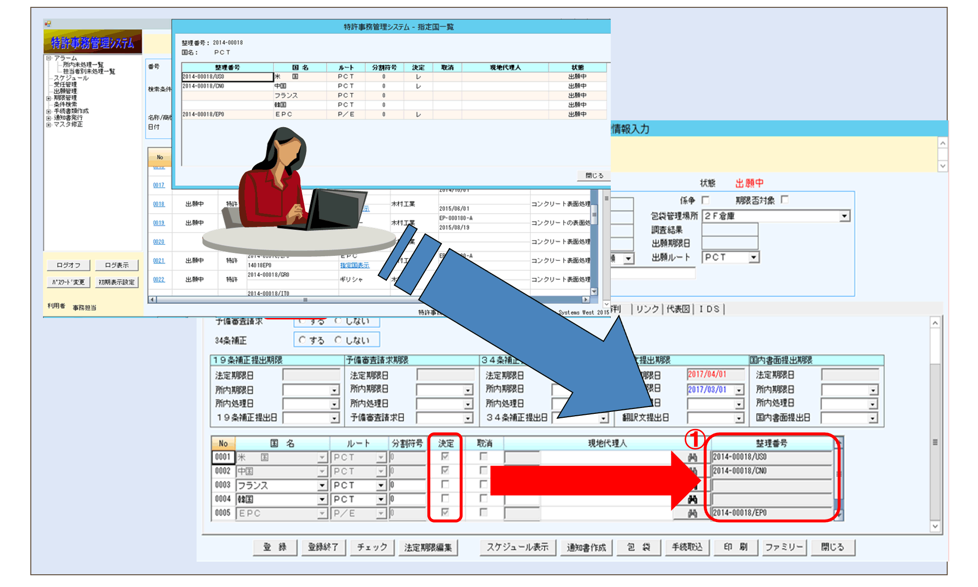978x587 pixels.
Task: Open record link 0018 in list
Action: pyautogui.click(x=158, y=204)
